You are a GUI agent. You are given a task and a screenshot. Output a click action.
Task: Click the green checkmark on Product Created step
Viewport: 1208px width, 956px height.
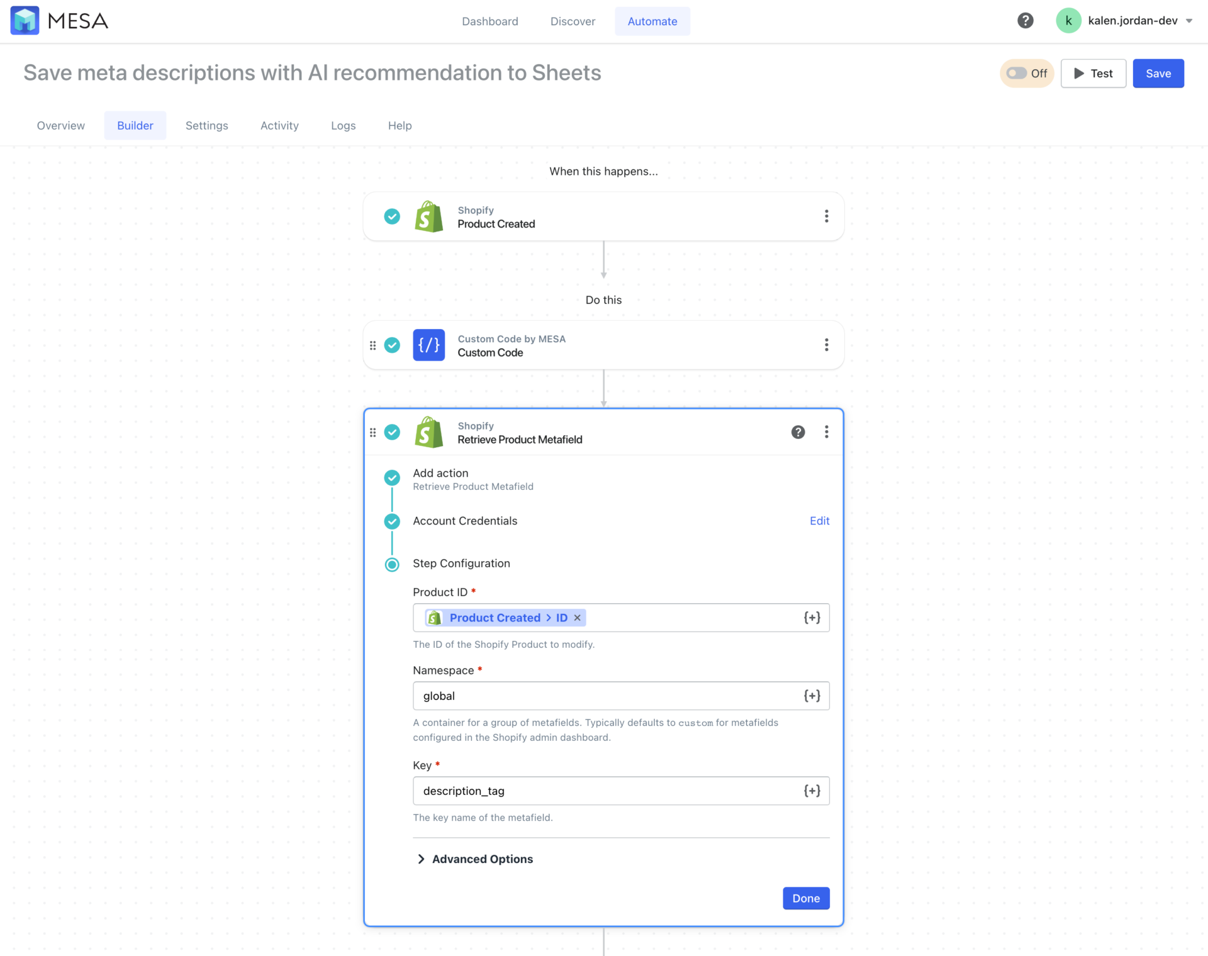tap(392, 216)
